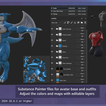This screenshot has width=106, height=106.
Task: Open blend mode dropdown for Secondary Color
Action: pos(83,74)
